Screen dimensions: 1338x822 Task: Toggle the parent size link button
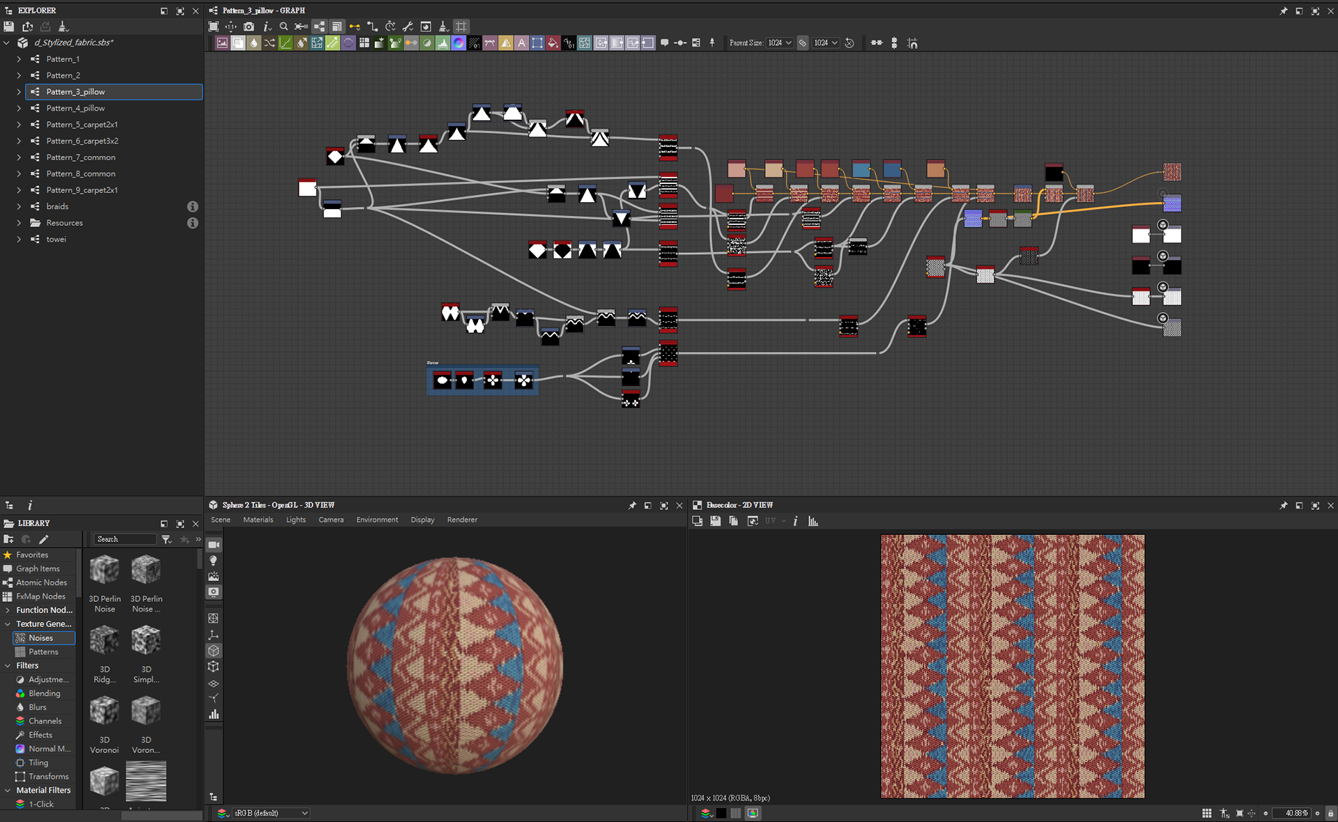point(803,43)
